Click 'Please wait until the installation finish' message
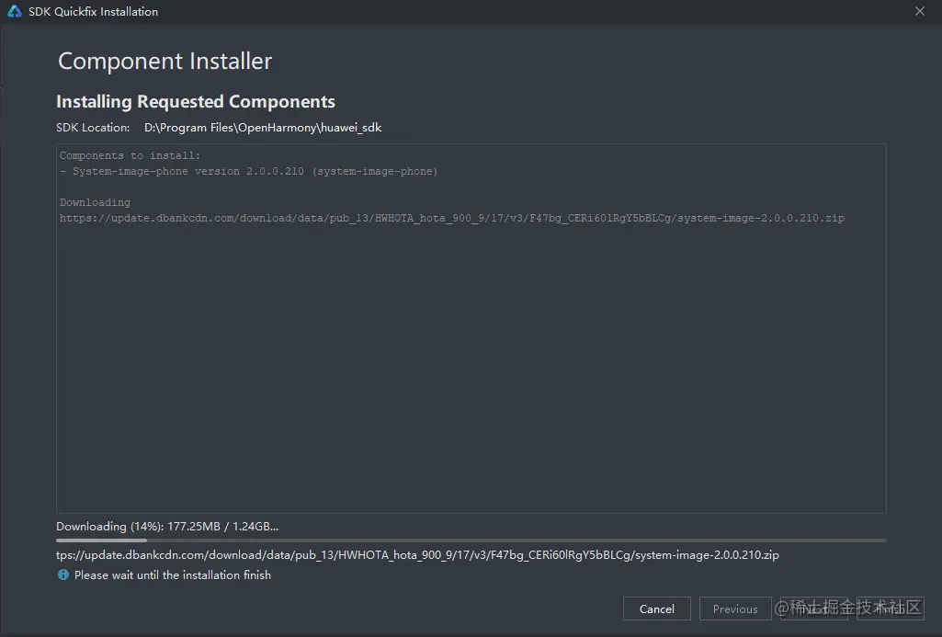Viewport: 942px width, 637px height. 173,575
